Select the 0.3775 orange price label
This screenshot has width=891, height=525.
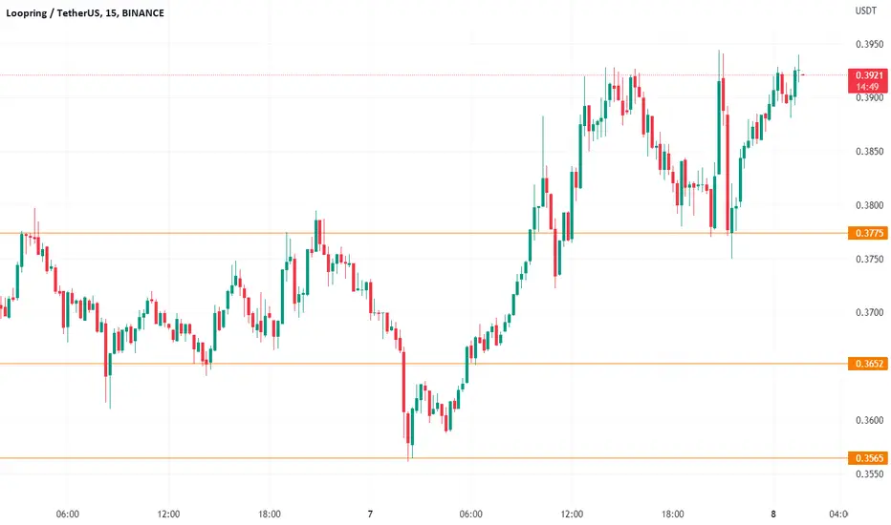point(868,233)
